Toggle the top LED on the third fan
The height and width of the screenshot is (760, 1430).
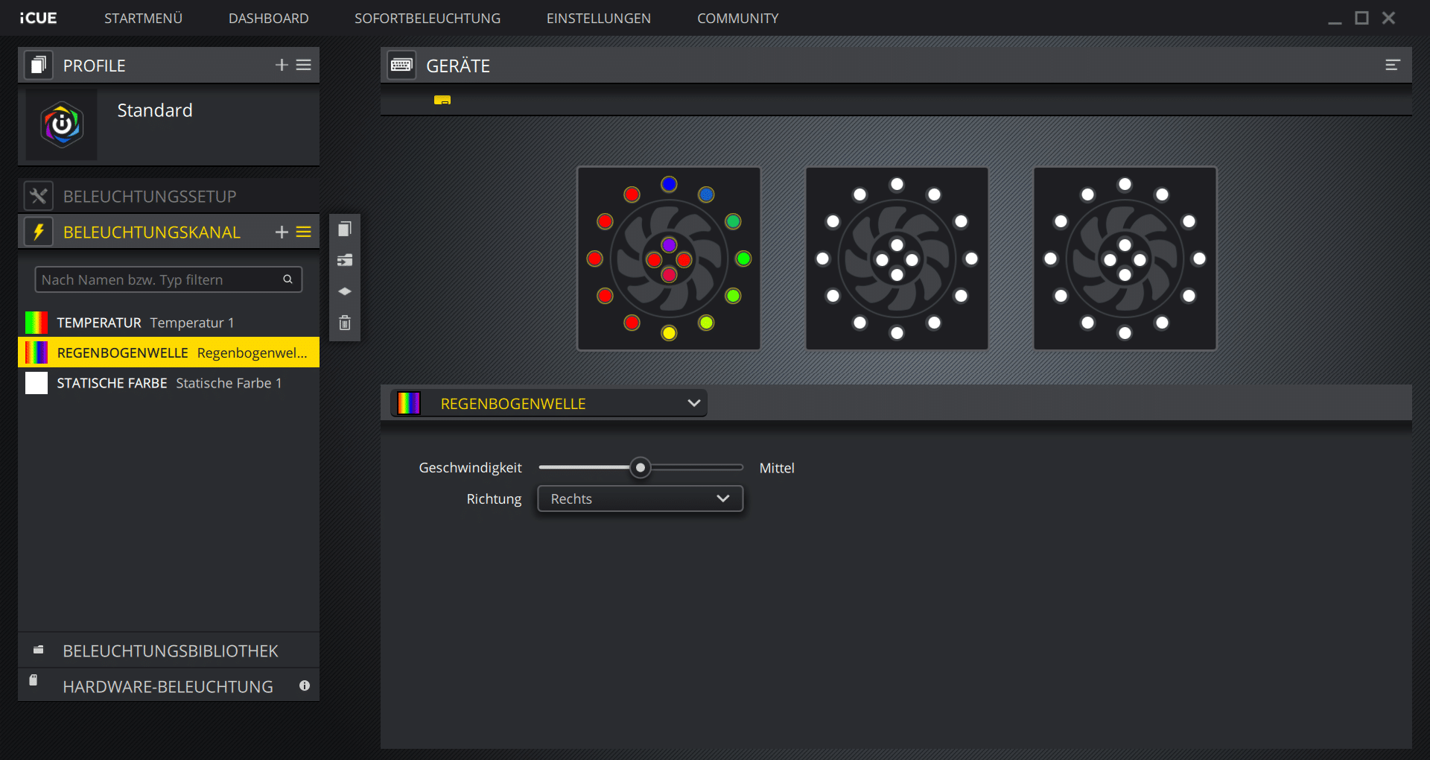click(1125, 184)
